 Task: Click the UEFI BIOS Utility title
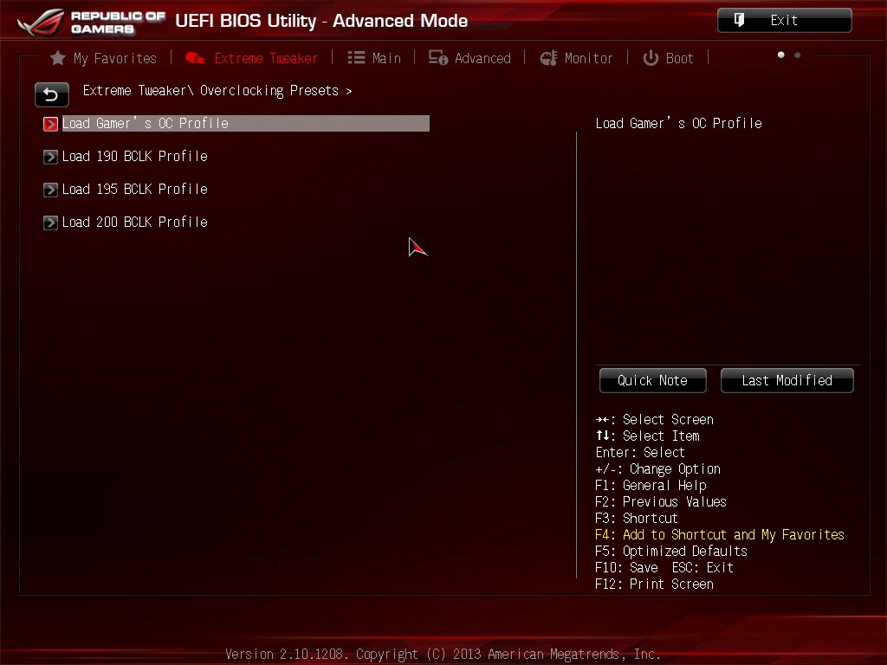[x=321, y=21]
